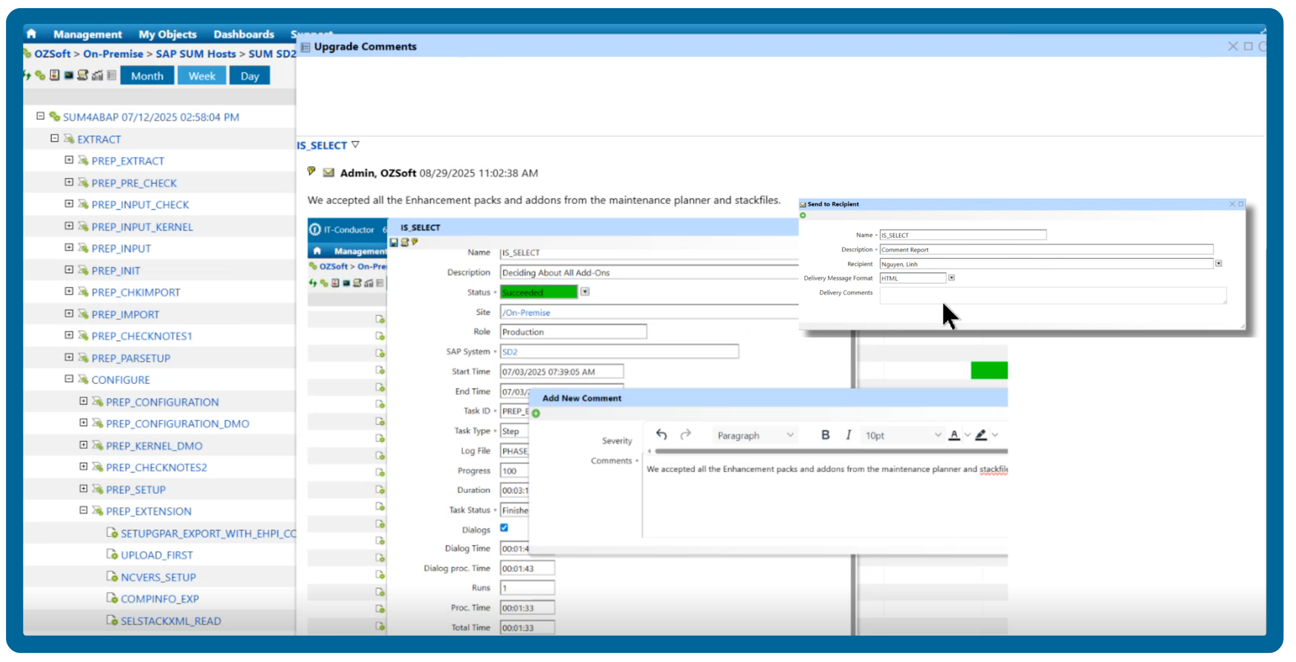
Task: Click the Bold formatting icon
Action: pyautogui.click(x=825, y=435)
